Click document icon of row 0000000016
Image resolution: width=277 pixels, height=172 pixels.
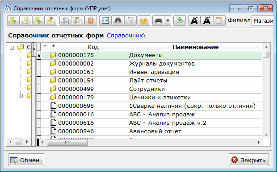pyautogui.click(x=53, y=115)
